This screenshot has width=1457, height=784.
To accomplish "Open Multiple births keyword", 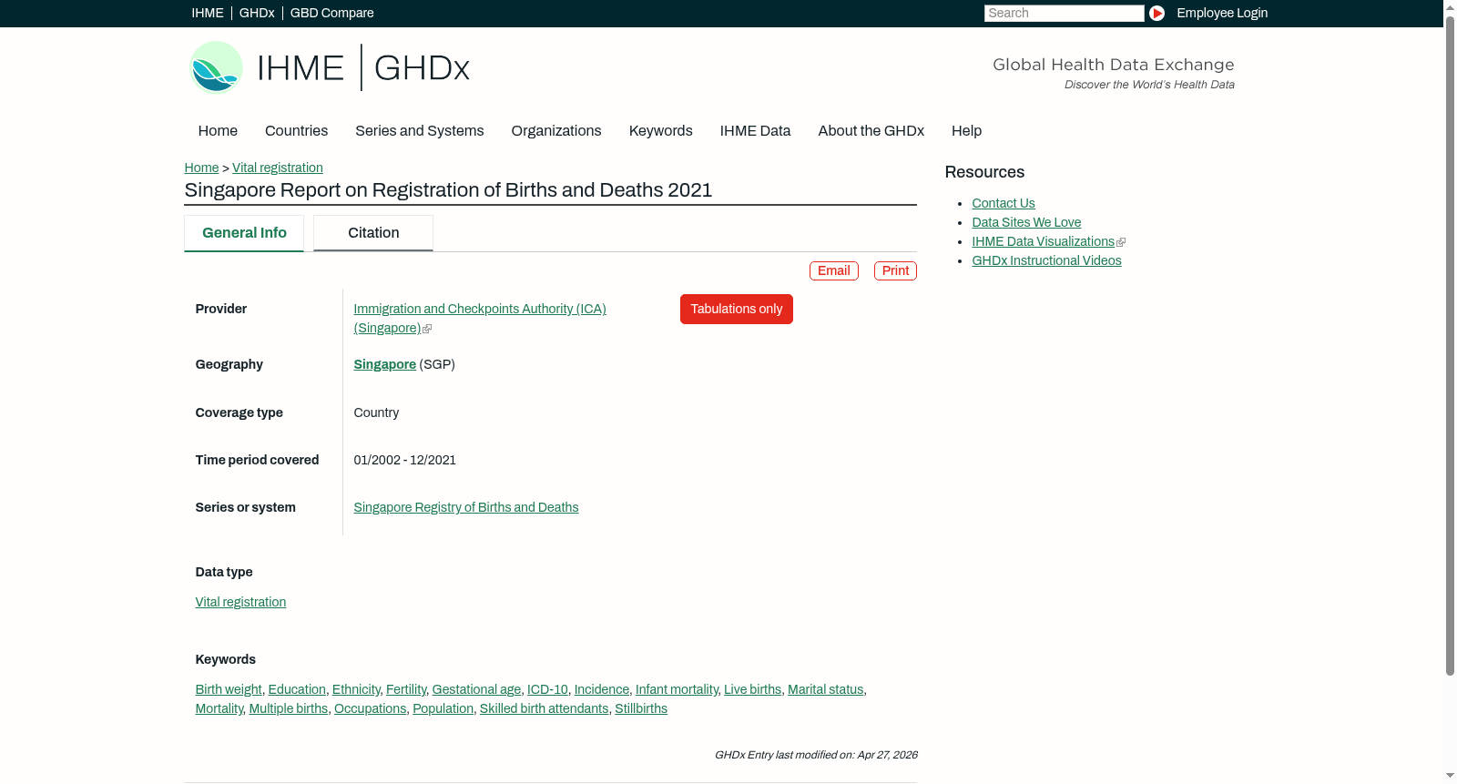I will [289, 708].
